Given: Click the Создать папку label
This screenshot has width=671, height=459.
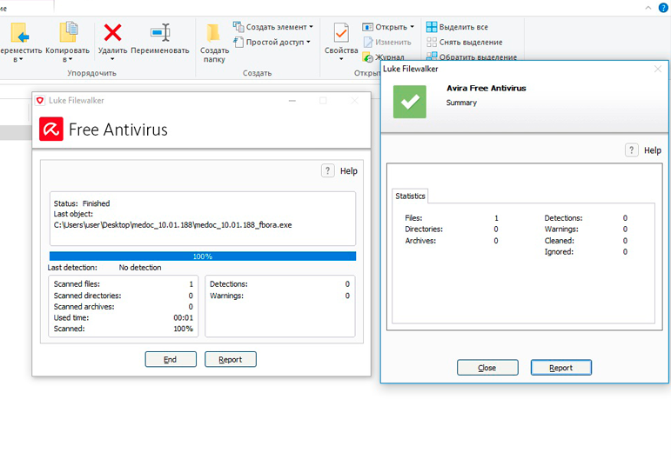Looking at the screenshot, I should [x=214, y=55].
